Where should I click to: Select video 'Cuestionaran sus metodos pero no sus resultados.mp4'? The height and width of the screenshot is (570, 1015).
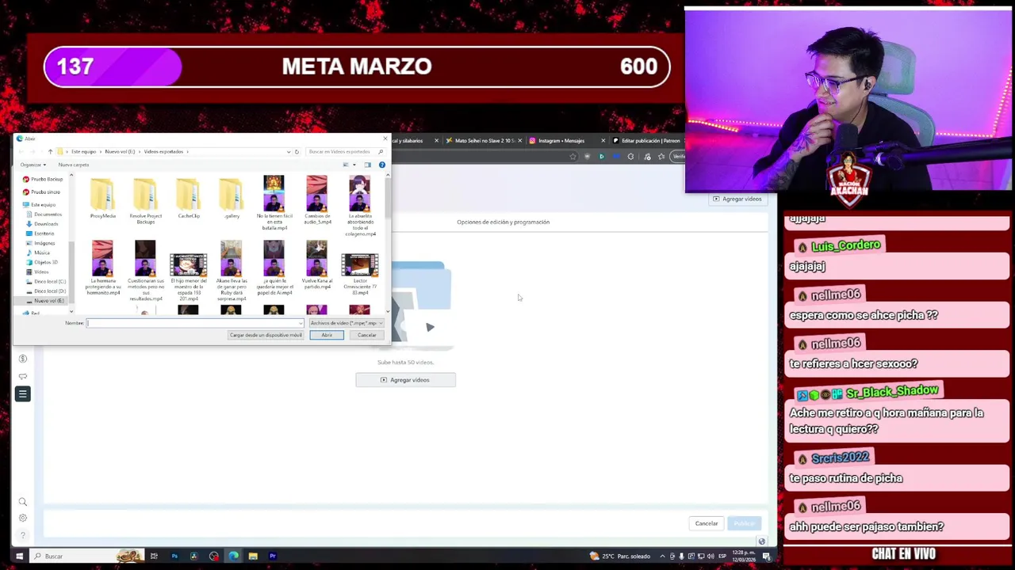(x=145, y=271)
